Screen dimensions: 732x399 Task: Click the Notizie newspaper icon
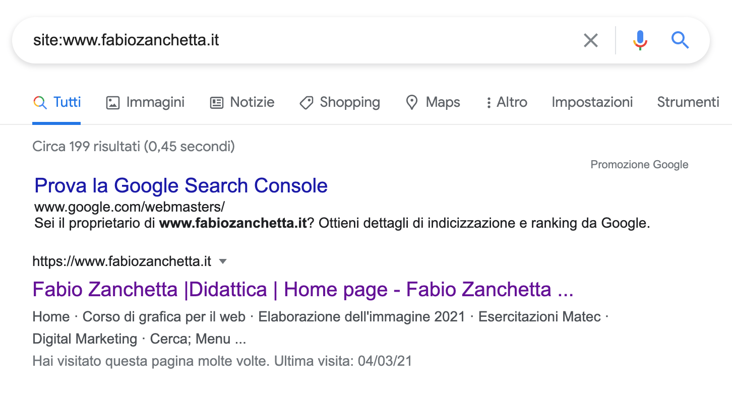pos(217,103)
